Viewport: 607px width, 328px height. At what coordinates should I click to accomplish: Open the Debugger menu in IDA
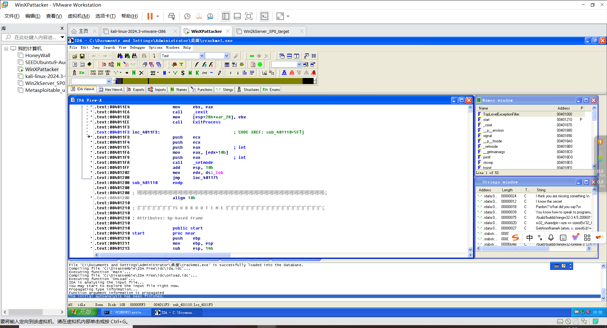(138, 48)
